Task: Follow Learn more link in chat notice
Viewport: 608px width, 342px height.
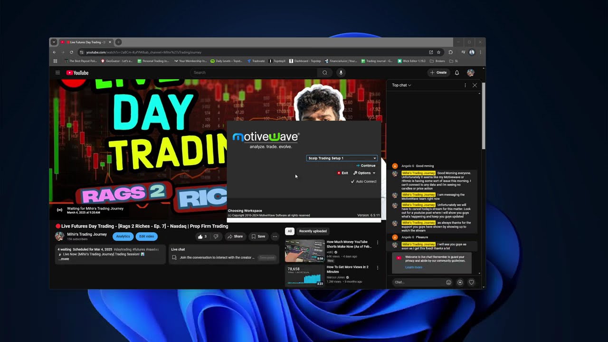Action: click(x=413, y=267)
